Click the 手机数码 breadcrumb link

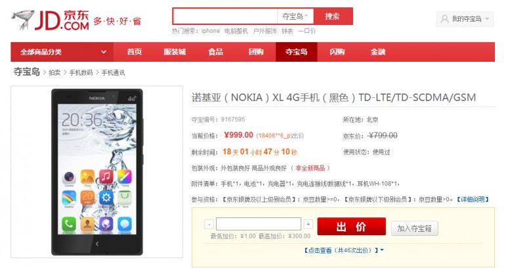81,72
